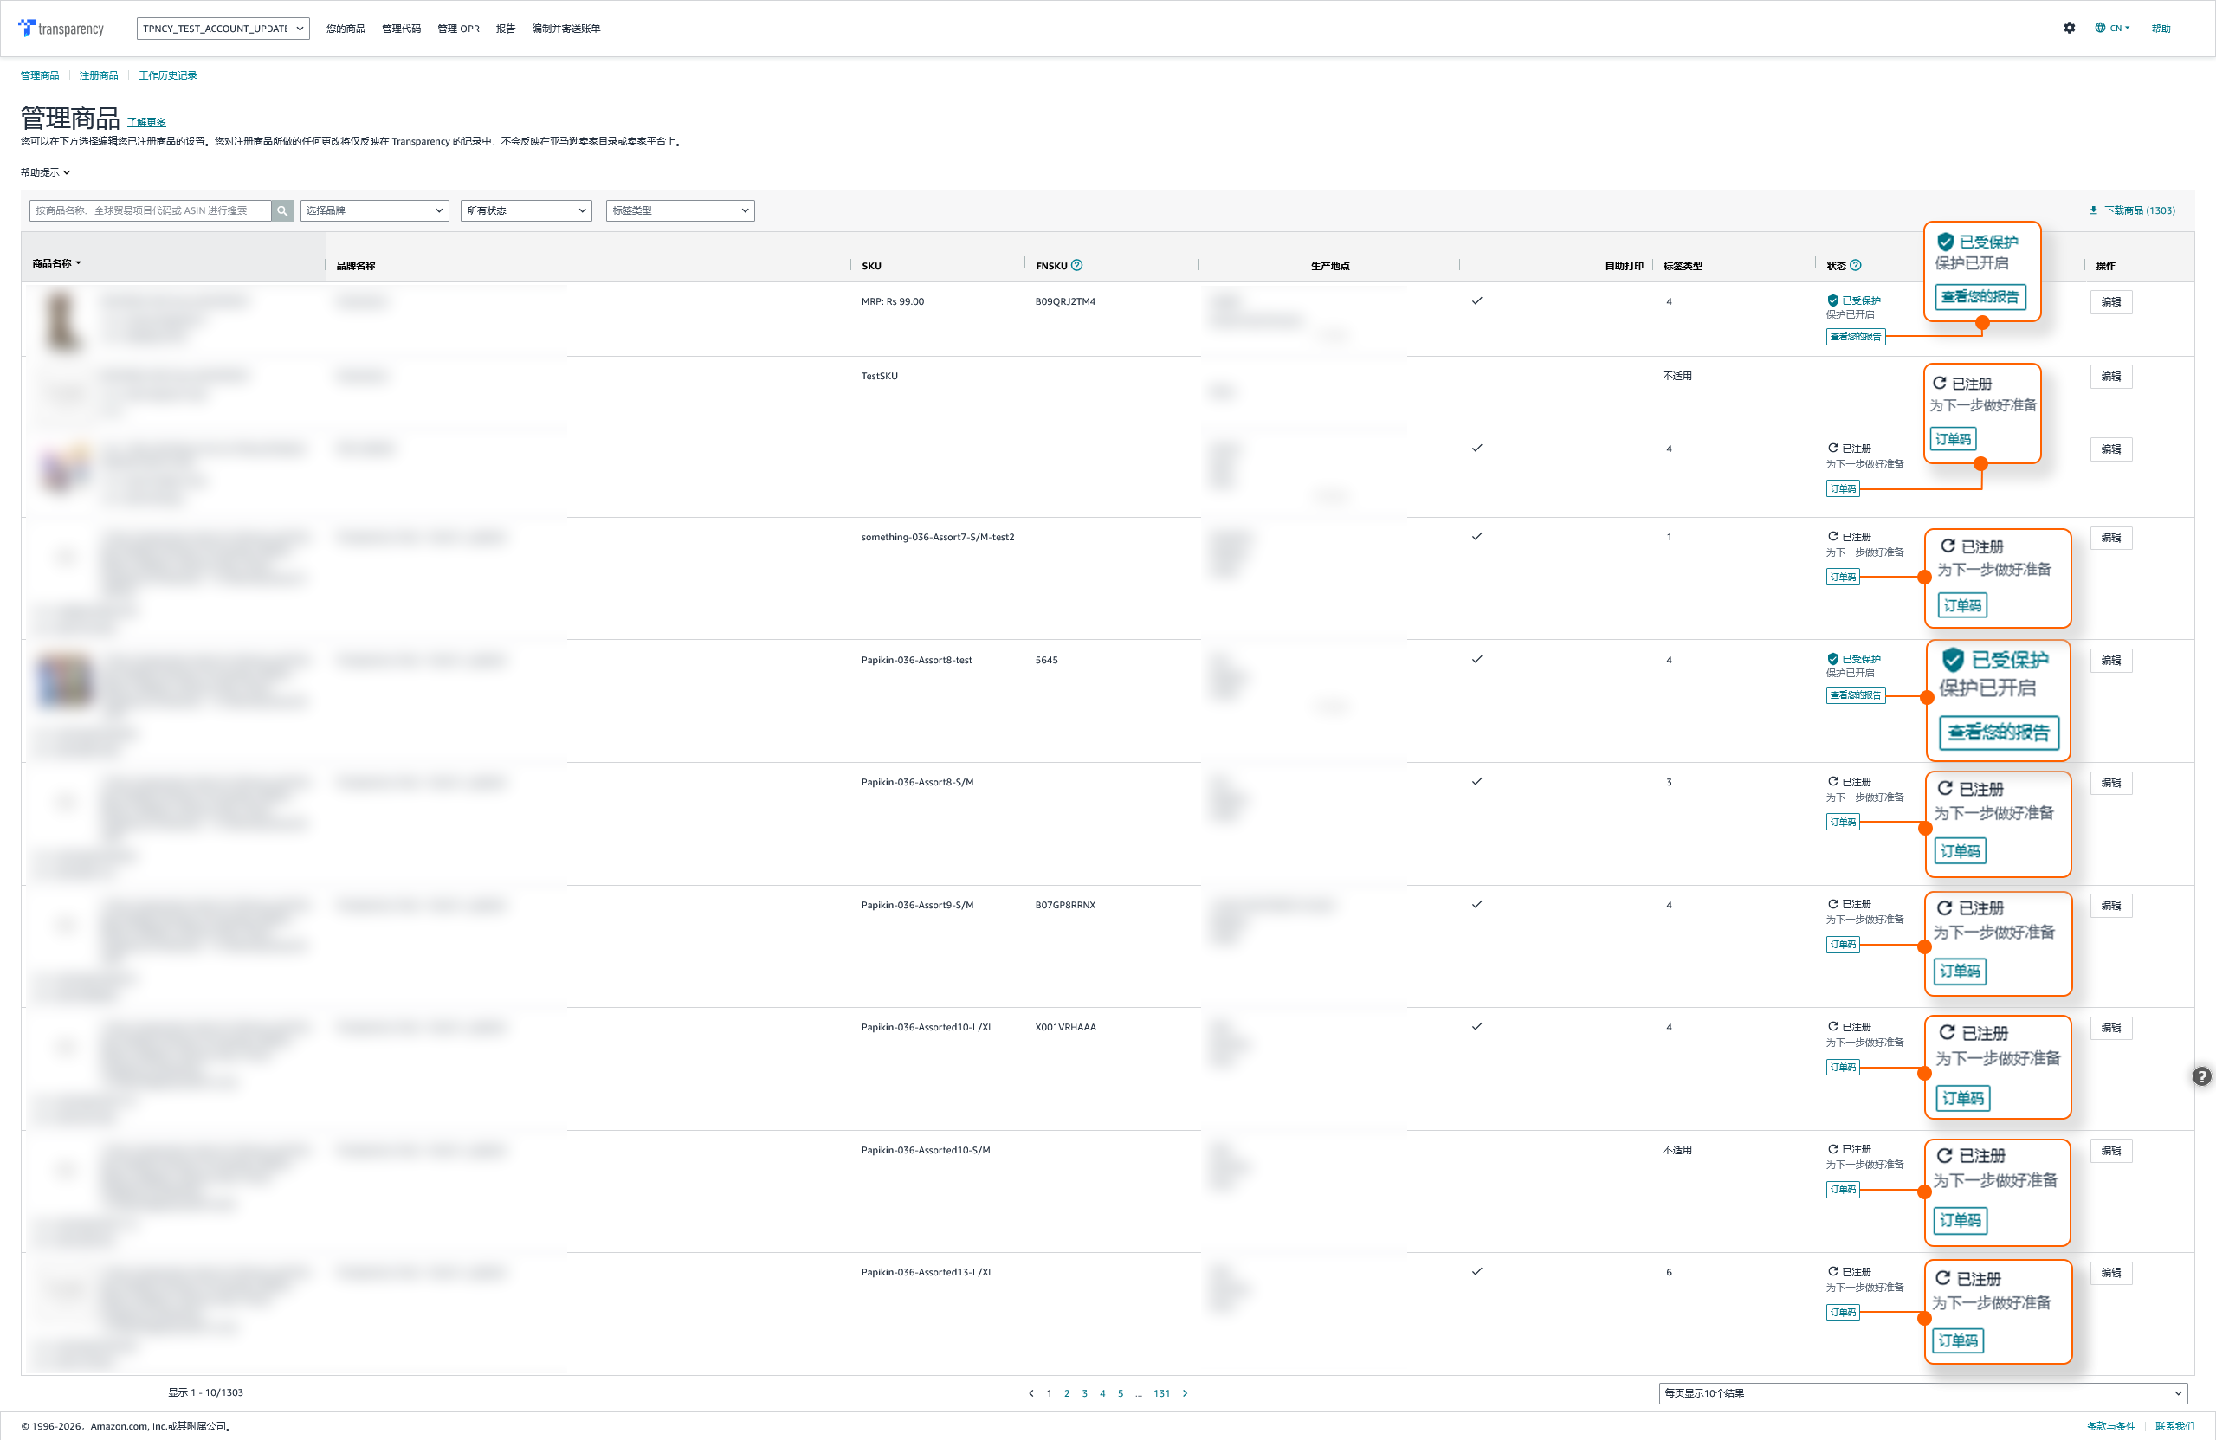Screen dimensions: 2216x1440
Task: Switch to 工作历史记录 tab
Action: point(168,75)
